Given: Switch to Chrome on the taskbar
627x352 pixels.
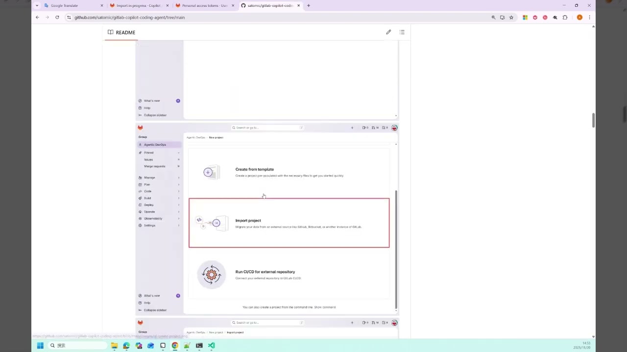Looking at the screenshot, I should point(175,345).
